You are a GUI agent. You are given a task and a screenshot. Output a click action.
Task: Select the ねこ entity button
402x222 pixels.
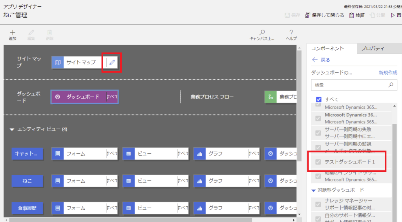pyautogui.click(x=27, y=181)
